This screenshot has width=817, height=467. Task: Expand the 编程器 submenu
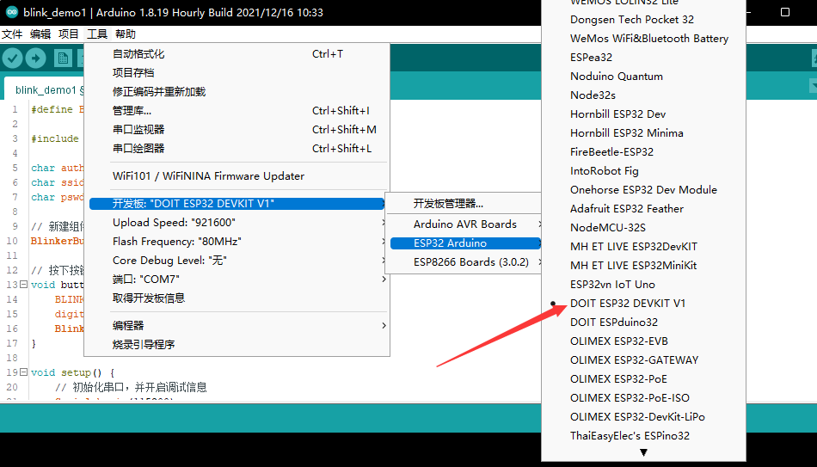pos(237,325)
